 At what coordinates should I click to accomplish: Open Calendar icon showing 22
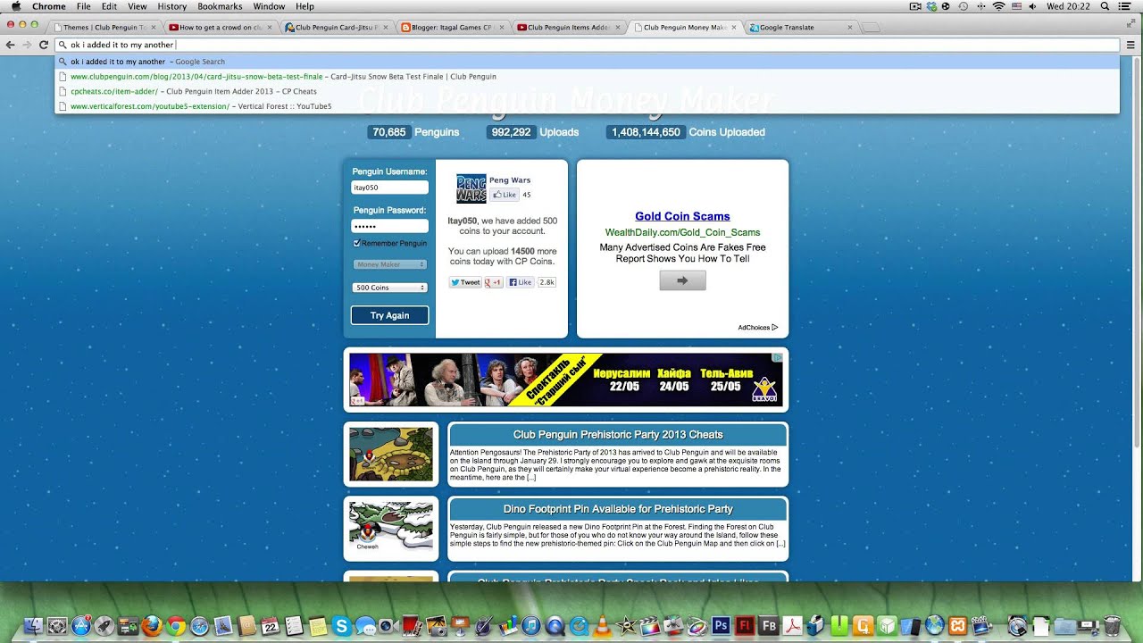271,626
